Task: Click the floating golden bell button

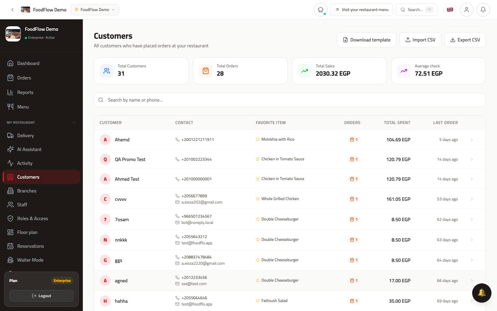Action: point(482,293)
